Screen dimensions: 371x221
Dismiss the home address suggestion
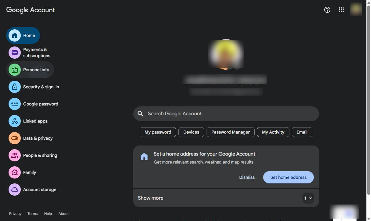coord(247,177)
